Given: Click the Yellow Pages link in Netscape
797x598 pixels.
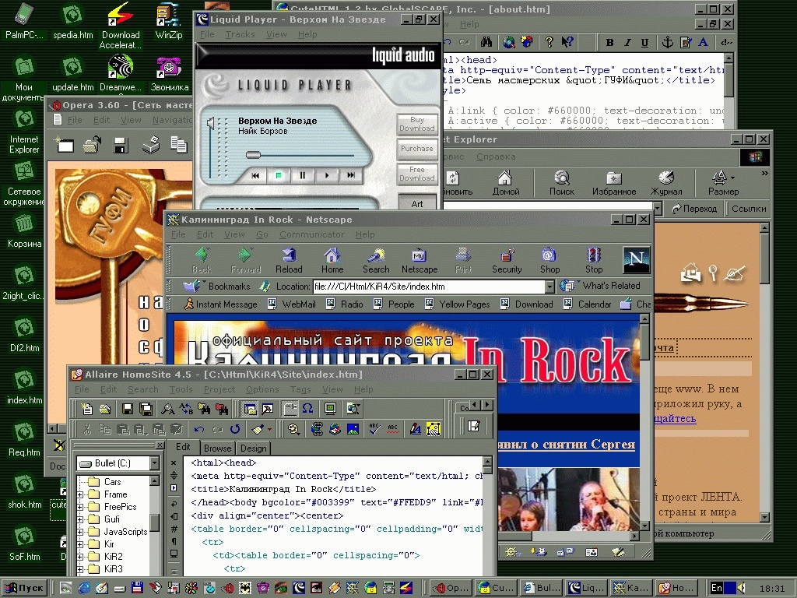Looking at the screenshot, I should pos(464,304).
